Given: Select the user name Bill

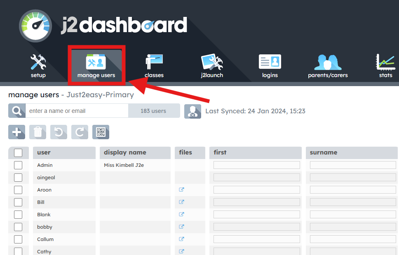Looking at the screenshot, I should [41, 202].
